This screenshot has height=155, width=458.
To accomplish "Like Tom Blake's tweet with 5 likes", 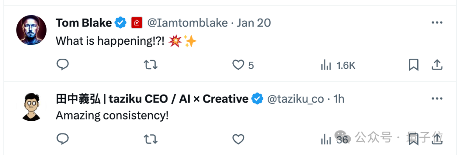I will tap(243, 65).
